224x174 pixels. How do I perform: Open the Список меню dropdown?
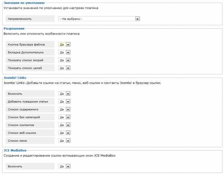click(x=65, y=141)
